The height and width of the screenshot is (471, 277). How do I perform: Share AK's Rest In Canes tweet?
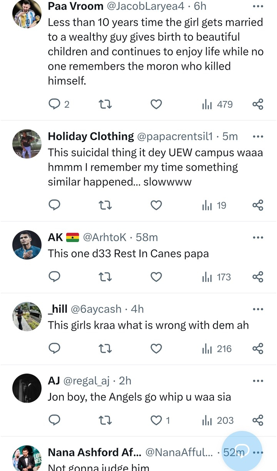coord(258,277)
